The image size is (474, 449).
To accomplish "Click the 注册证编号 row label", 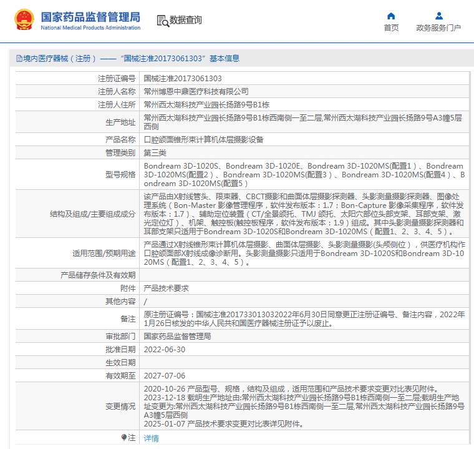I will click(x=117, y=79).
